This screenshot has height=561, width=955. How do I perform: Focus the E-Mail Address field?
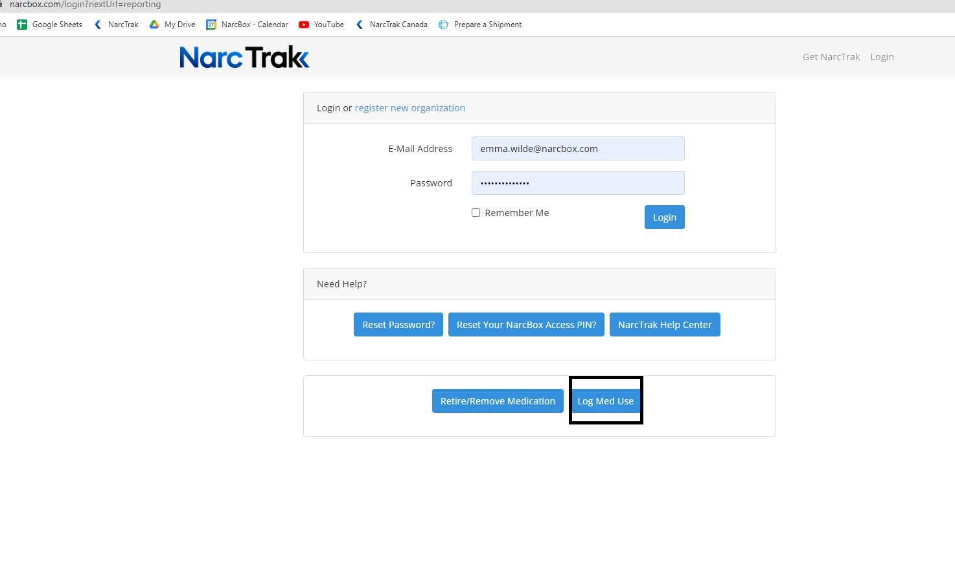578,149
